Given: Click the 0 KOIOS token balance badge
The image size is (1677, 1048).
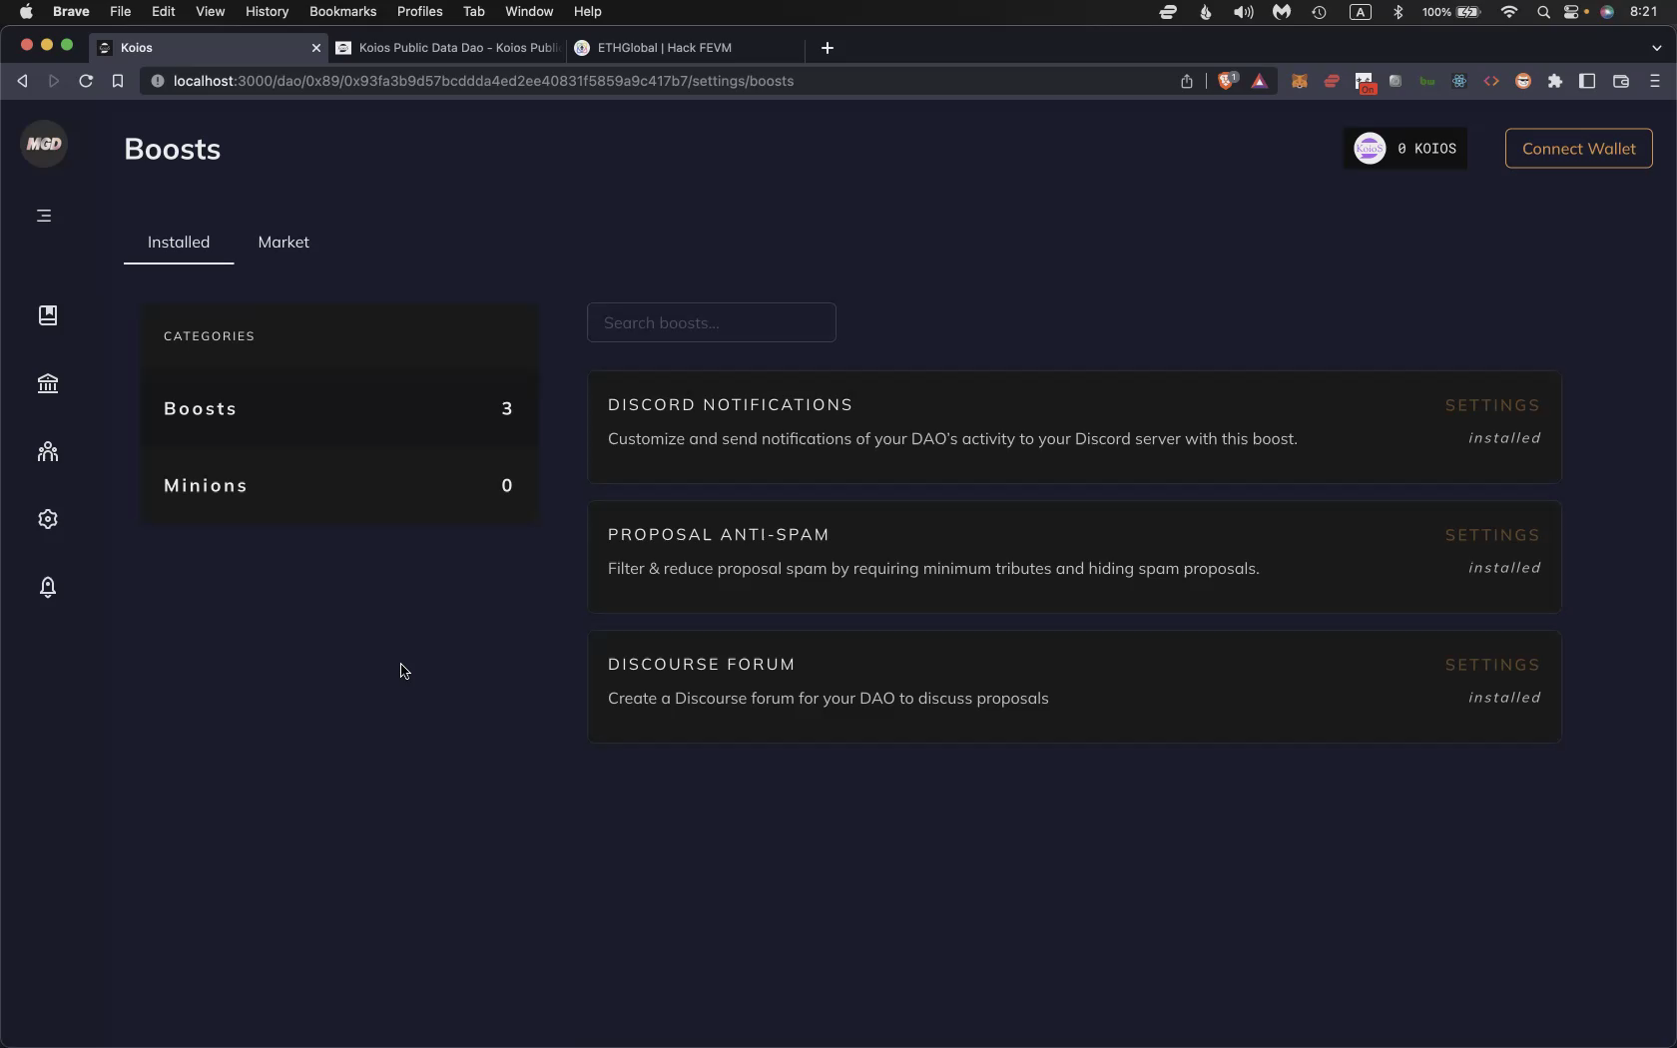Looking at the screenshot, I should pyautogui.click(x=1405, y=149).
